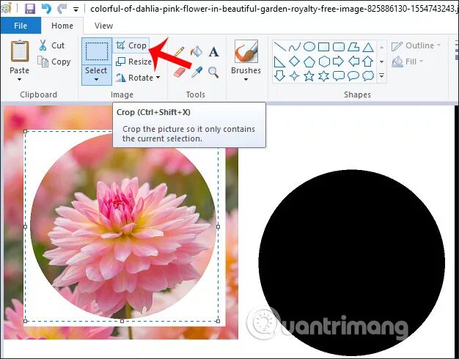The height and width of the screenshot is (359, 459).
Task: Pick the Cloud callout shape
Action: tap(368, 75)
